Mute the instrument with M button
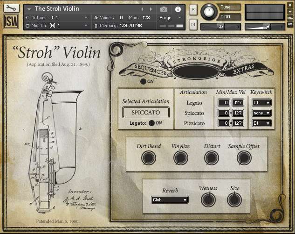 (x=193, y=24)
